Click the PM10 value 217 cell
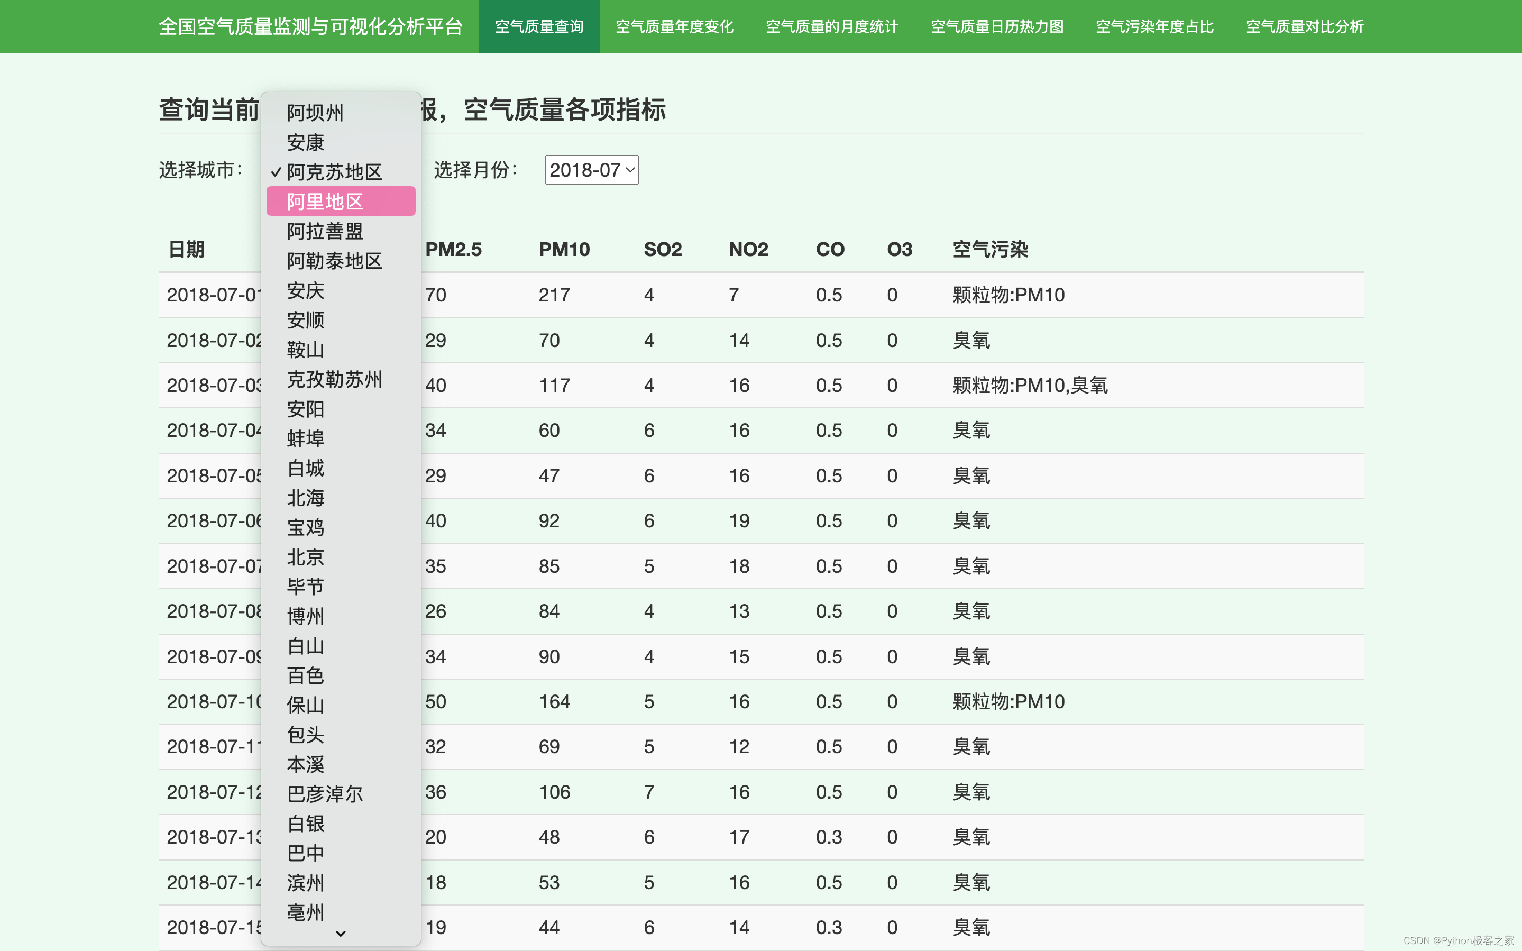This screenshot has width=1522, height=951. click(554, 295)
